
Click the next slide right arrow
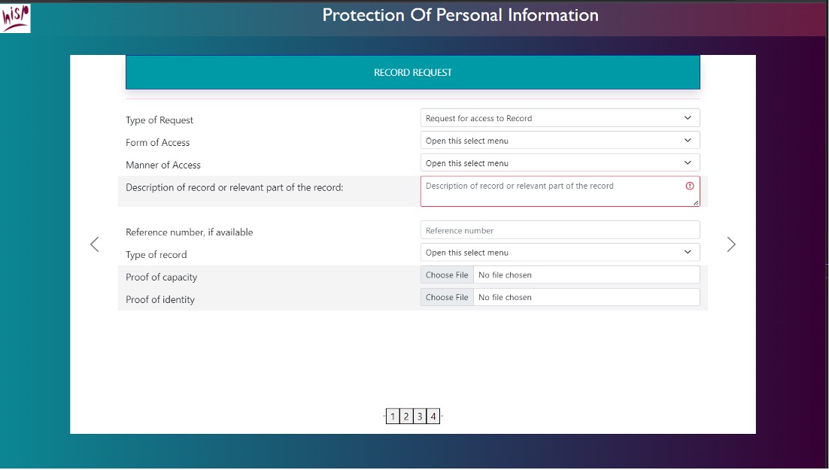click(730, 244)
